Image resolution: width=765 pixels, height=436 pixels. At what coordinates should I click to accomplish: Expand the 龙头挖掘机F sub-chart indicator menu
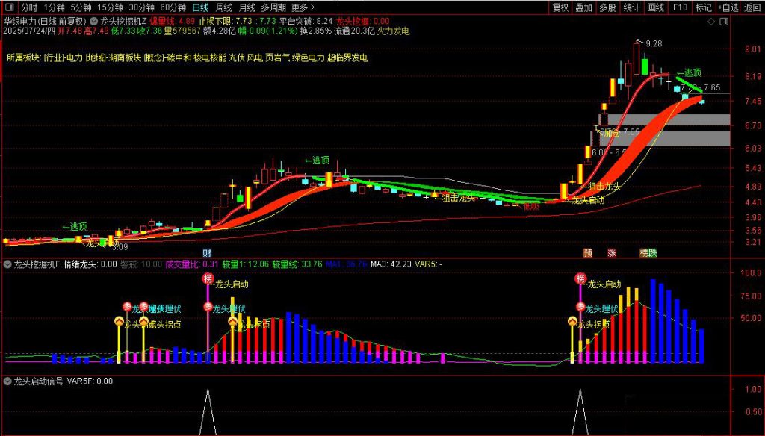coord(7,264)
